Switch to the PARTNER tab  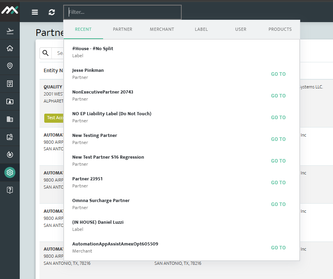coord(122,29)
